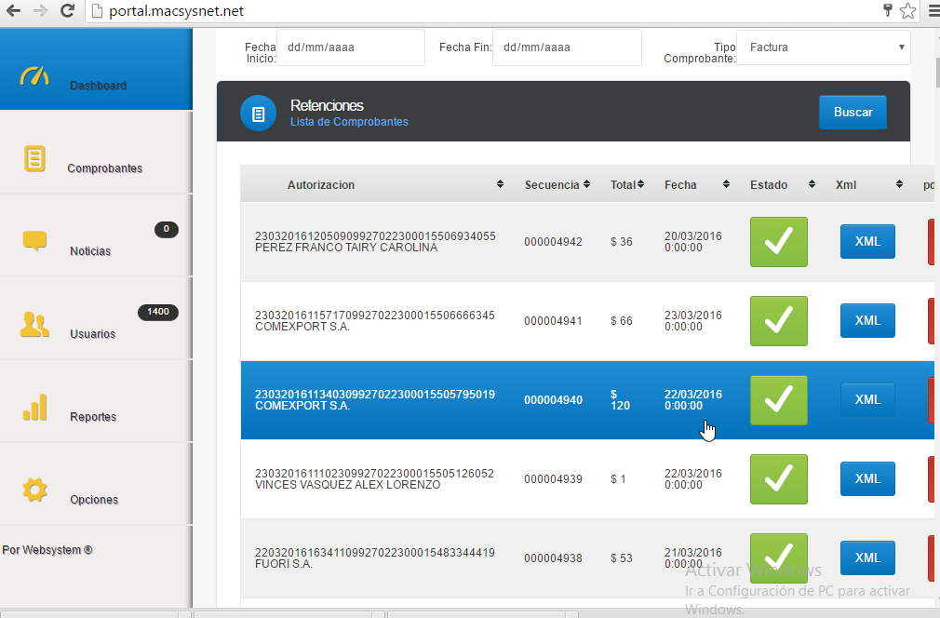
Task: Download XML for sequence 000004938
Action: pos(866,558)
